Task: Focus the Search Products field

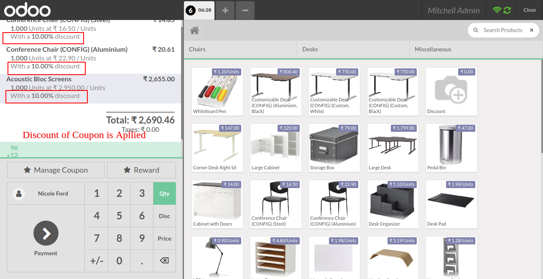Action: coord(503,30)
